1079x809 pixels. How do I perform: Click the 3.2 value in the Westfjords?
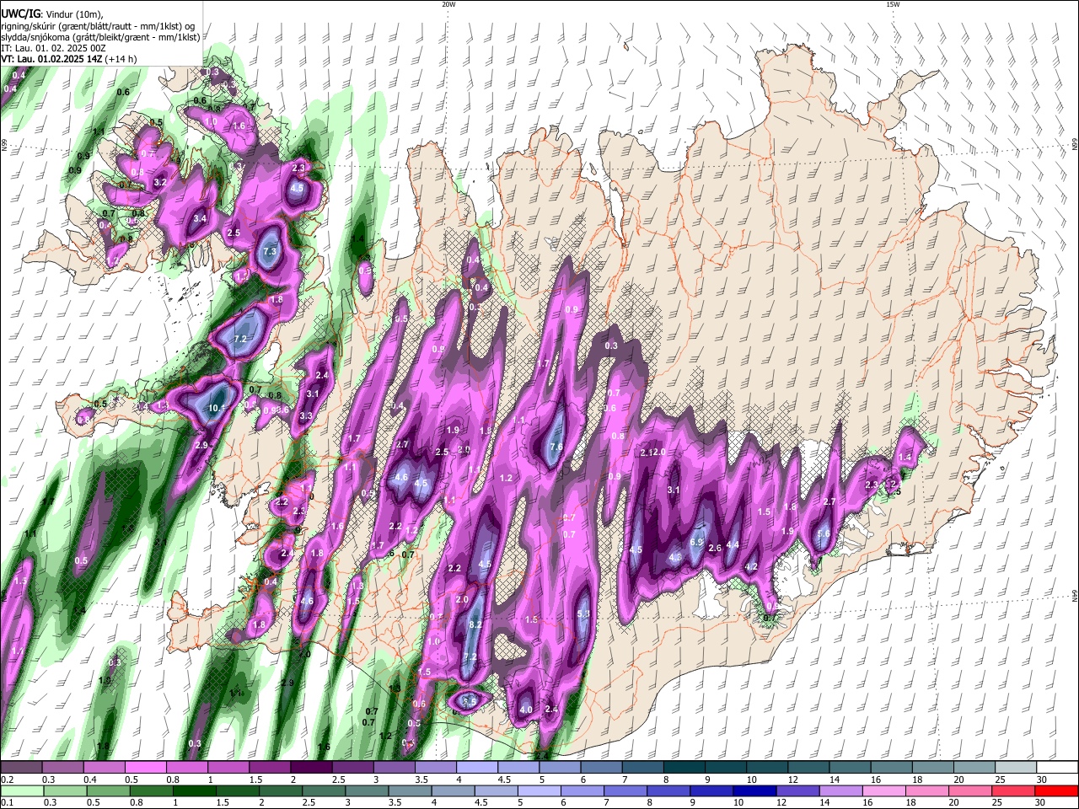coord(160,181)
